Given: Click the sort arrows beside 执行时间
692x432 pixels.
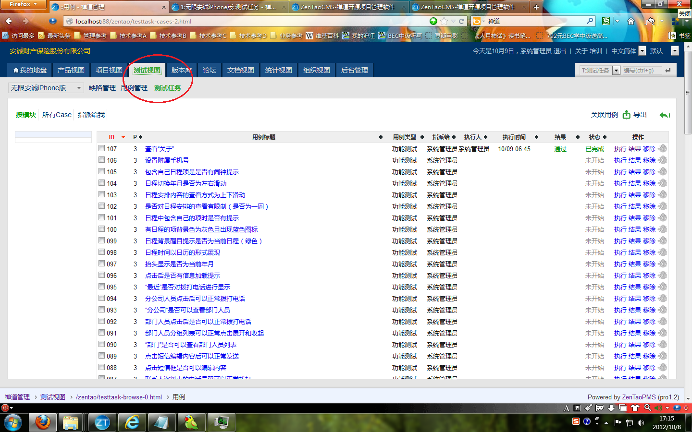Looking at the screenshot, I should 536,137.
